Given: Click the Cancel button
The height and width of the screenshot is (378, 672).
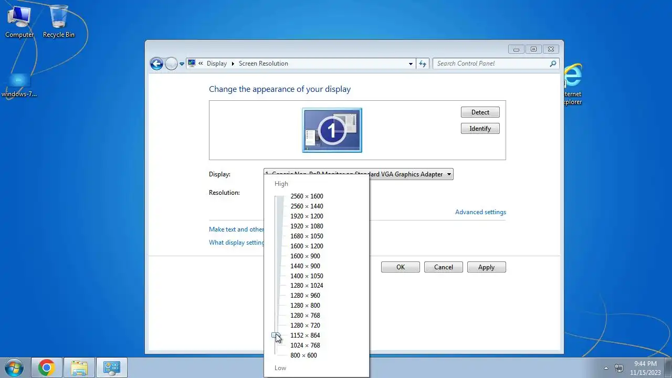Looking at the screenshot, I should tap(444, 267).
